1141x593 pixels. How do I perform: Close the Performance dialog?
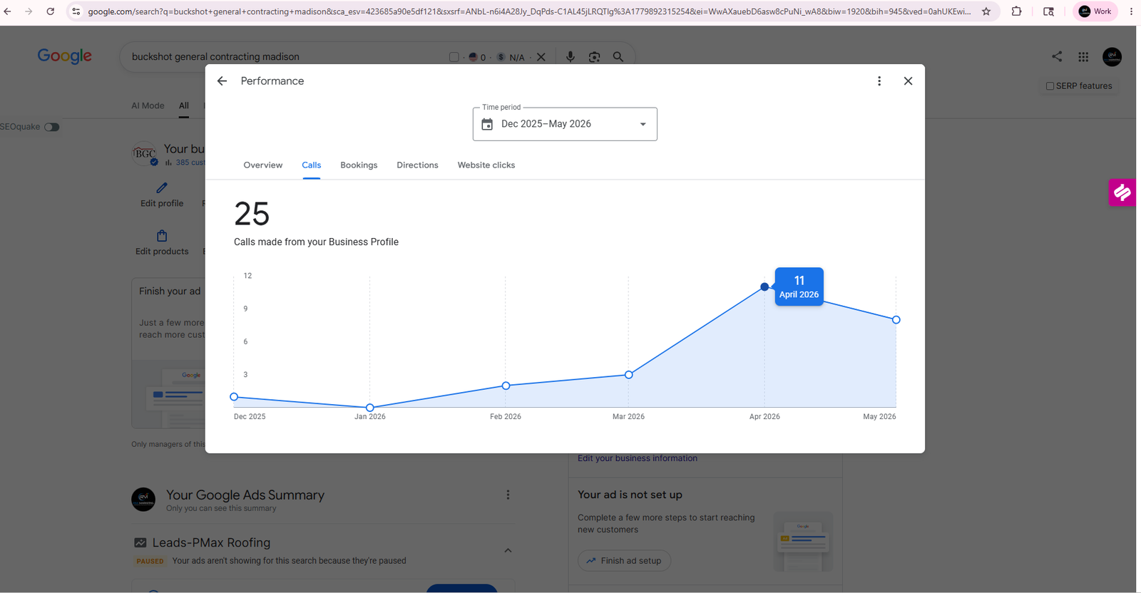[x=908, y=81]
